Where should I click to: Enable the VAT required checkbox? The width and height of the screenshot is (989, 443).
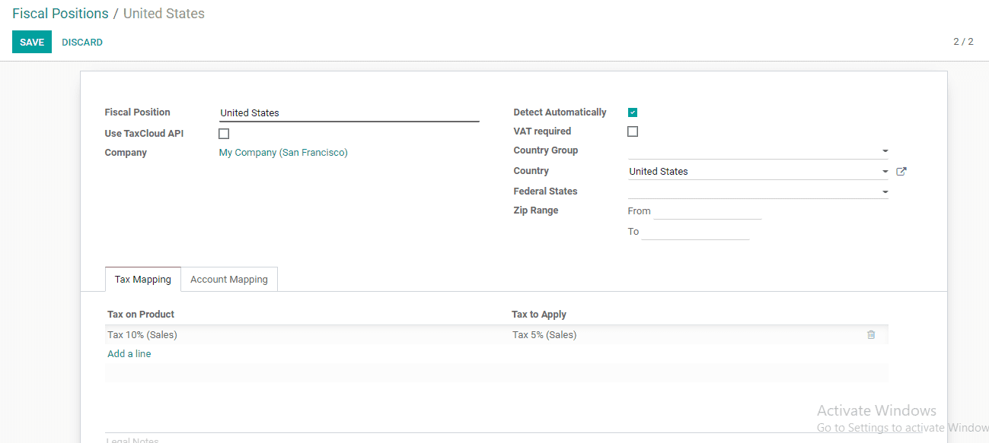(x=633, y=131)
